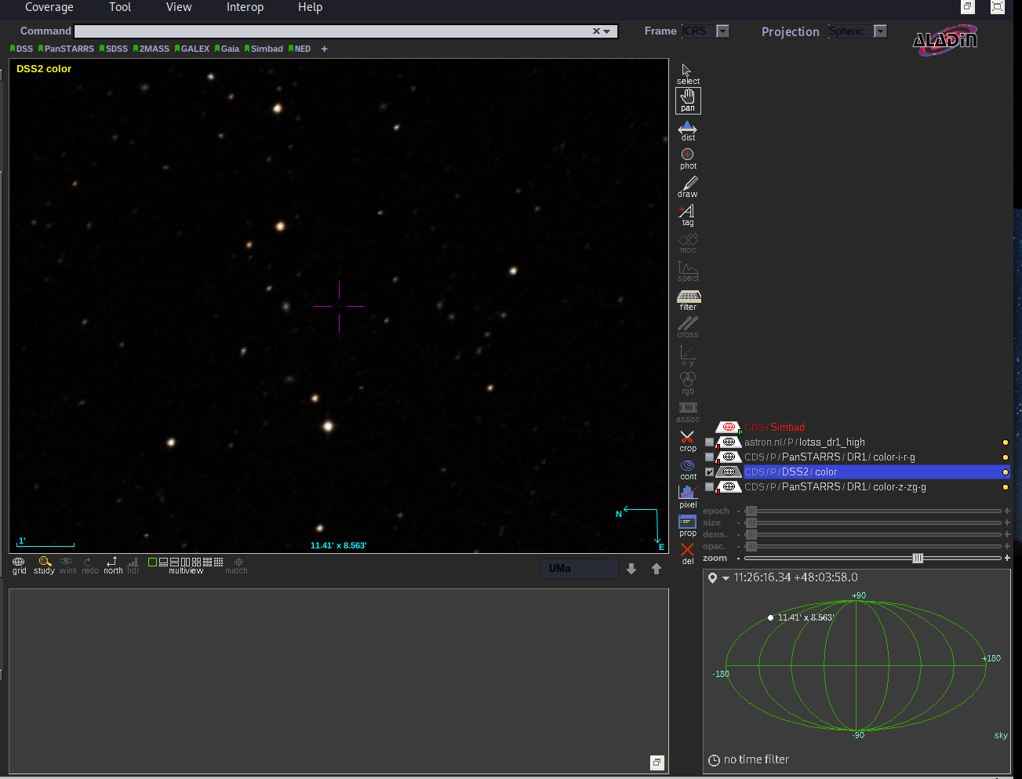
Task: Click the location pin icon
Action: pyautogui.click(x=712, y=578)
